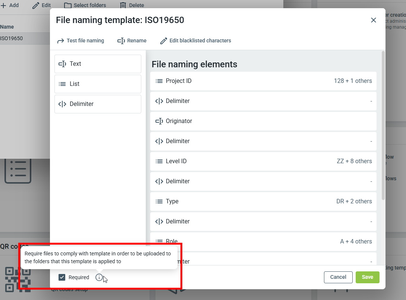Open the Type element with DR values
This screenshot has width=406, height=300.
(x=263, y=201)
